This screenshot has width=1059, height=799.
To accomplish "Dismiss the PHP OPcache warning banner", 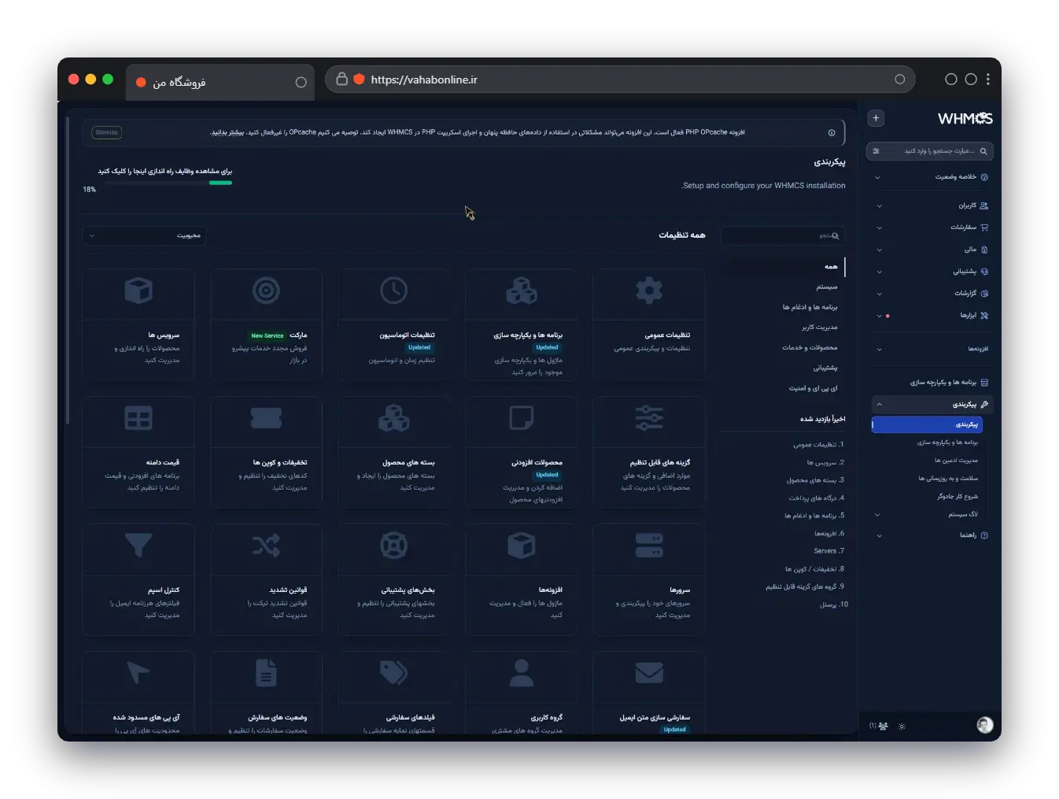I will coord(107,132).
